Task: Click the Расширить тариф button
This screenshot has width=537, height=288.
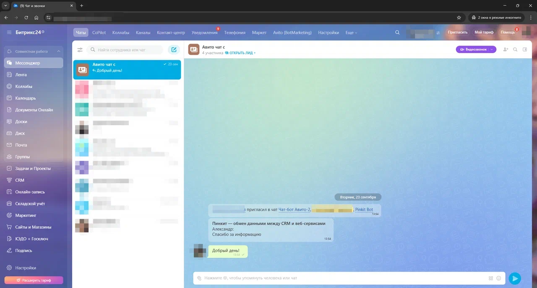Action: pos(34,280)
